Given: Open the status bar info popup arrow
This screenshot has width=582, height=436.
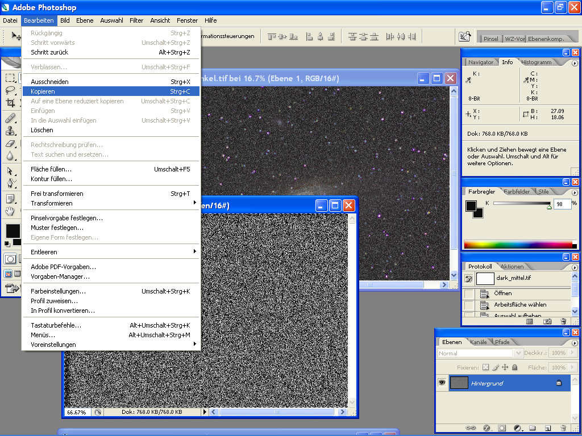Looking at the screenshot, I should coord(205,412).
